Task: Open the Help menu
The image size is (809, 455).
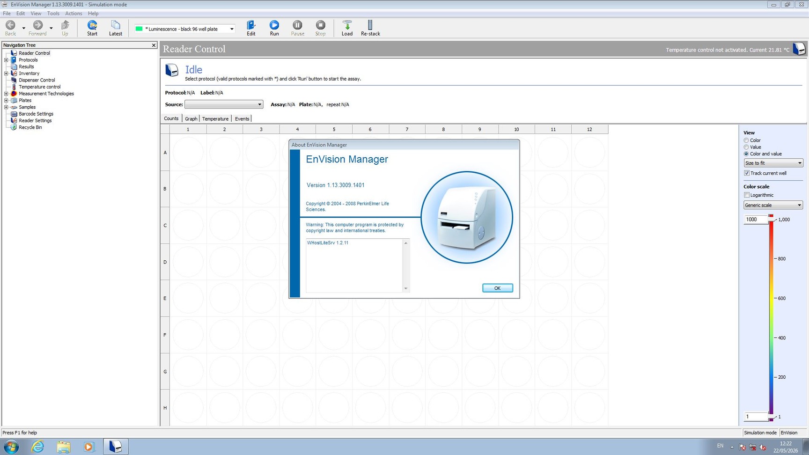Action: (93, 14)
